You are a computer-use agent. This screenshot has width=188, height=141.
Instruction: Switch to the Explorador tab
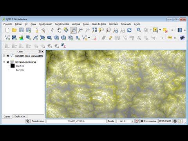point(20,116)
